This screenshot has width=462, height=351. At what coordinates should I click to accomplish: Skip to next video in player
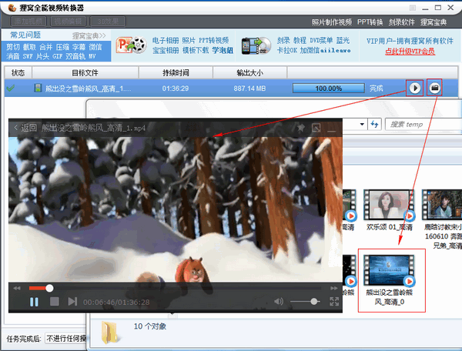[x=72, y=302]
